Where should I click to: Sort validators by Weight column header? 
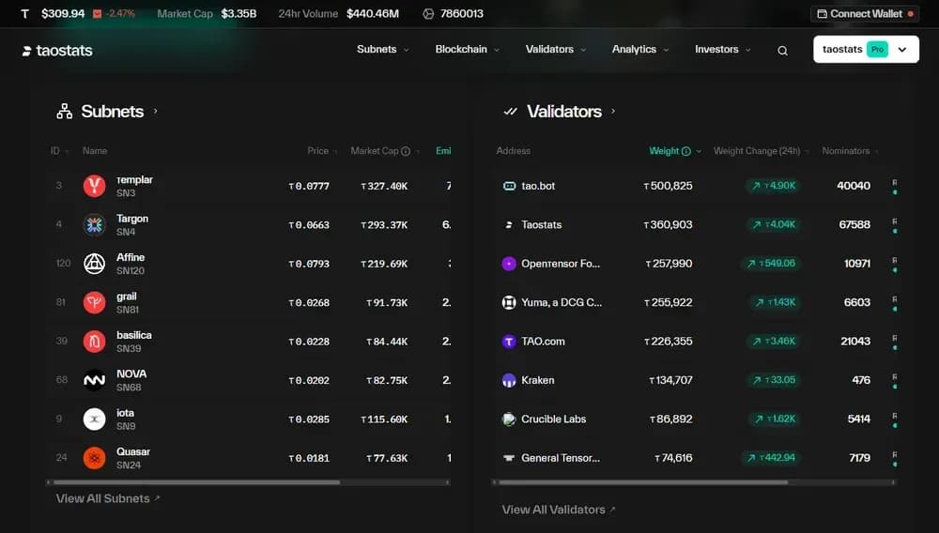(664, 151)
